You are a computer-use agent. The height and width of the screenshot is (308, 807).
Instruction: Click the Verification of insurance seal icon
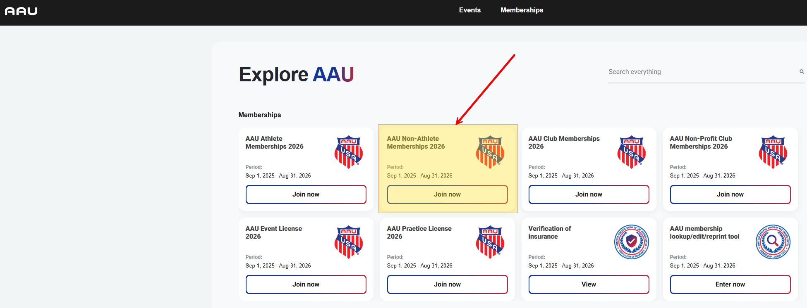click(632, 242)
